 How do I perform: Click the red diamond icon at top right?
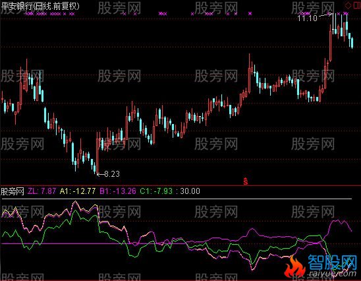(x=348, y=5)
